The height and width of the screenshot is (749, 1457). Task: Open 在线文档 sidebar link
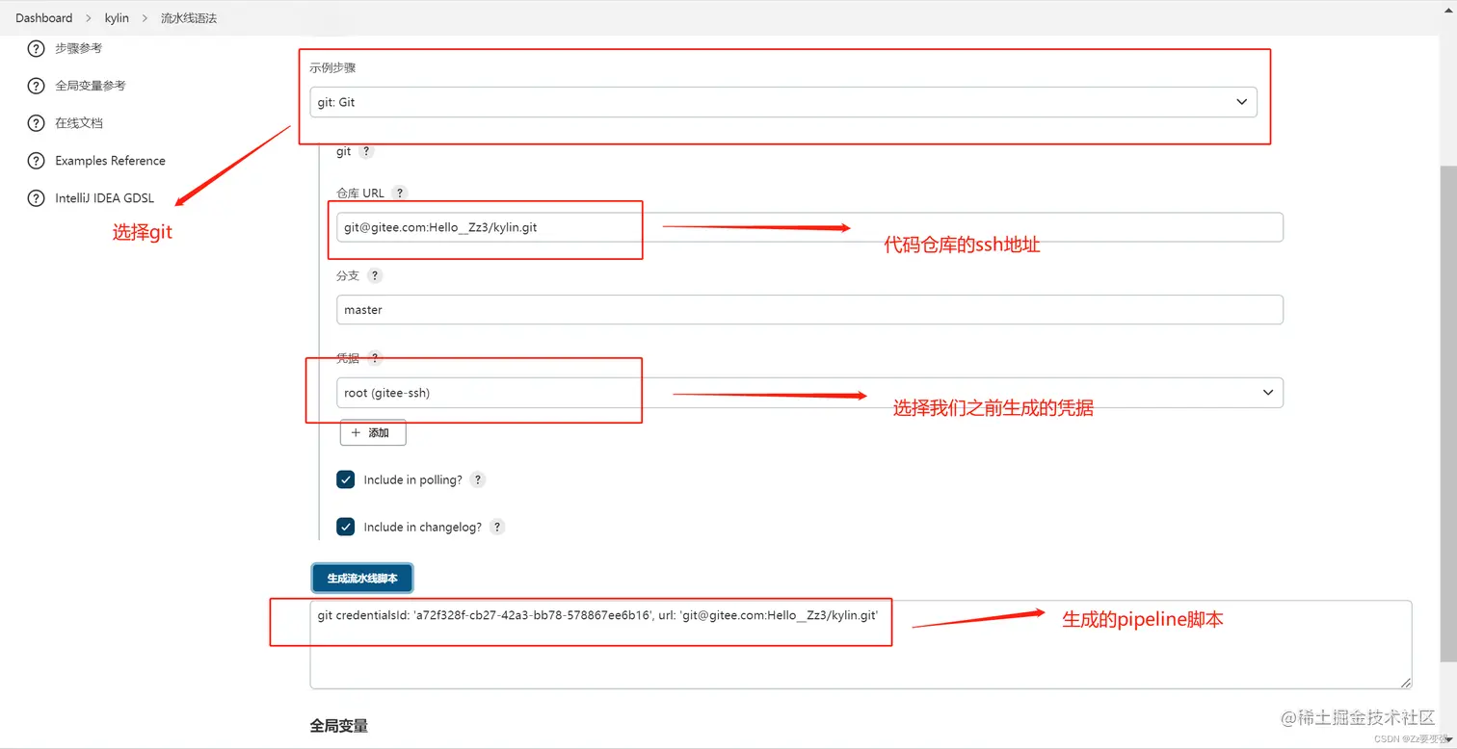coord(79,123)
